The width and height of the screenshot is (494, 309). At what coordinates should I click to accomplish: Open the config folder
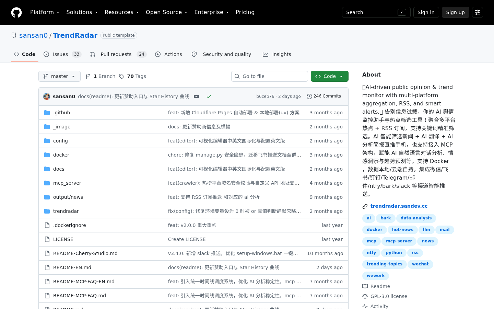(60, 141)
